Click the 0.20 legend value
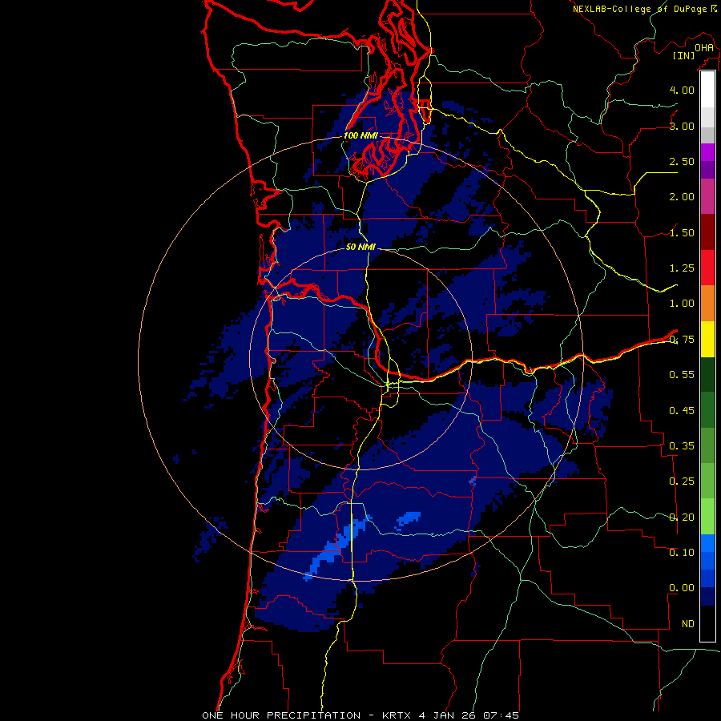This screenshot has height=721, width=721. [x=682, y=518]
